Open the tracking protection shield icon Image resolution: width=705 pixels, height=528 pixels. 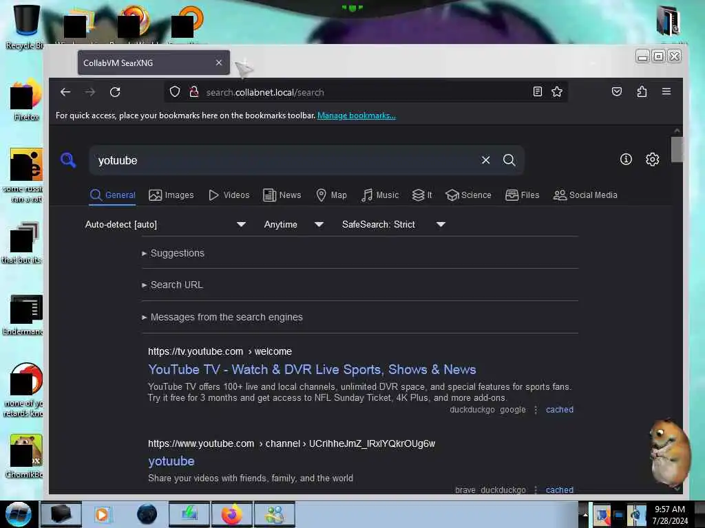[175, 92]
